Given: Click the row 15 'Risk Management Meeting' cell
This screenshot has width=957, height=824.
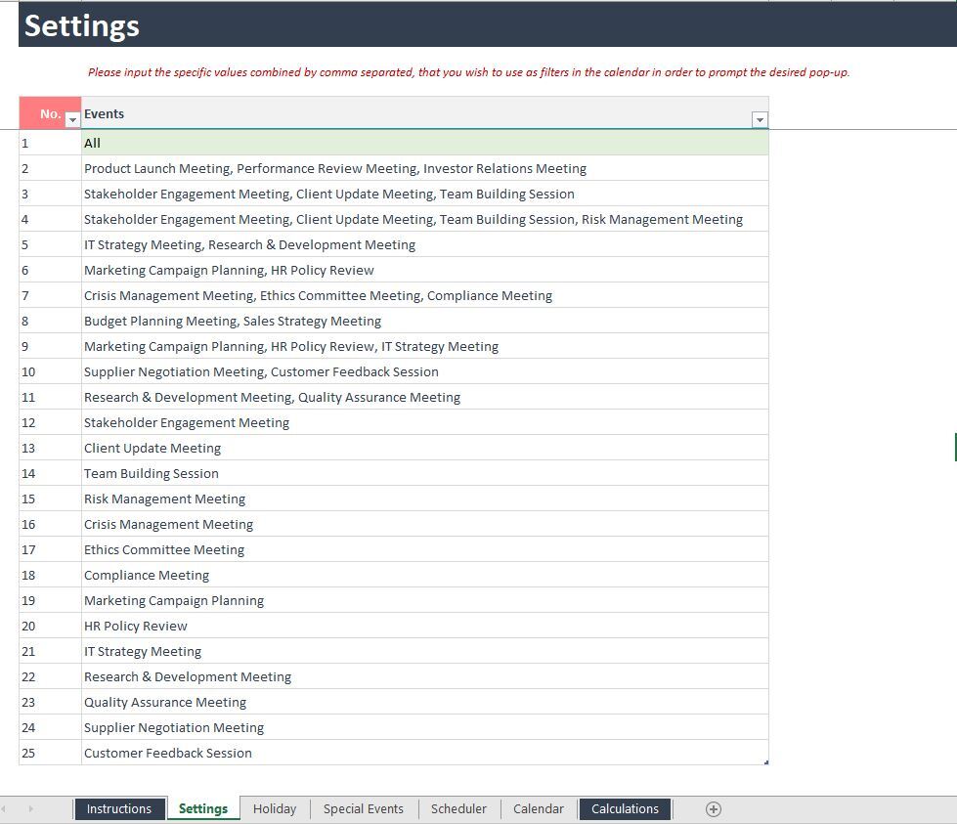Looking at the screenshot, I should [425, 499].
